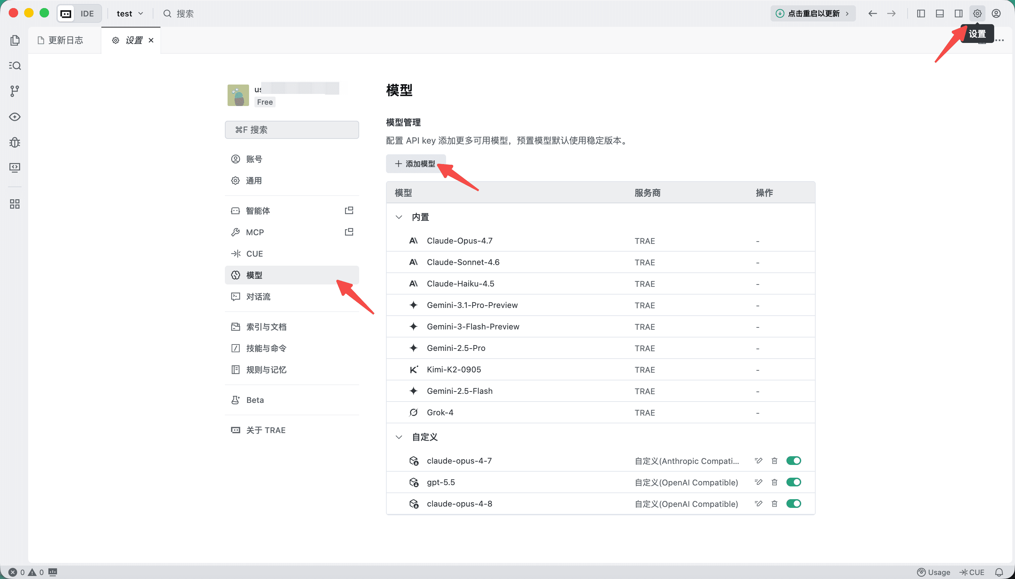Select the Claude-Opus-4.7 model row
The image size is (1015, 579).
point(600,241)
